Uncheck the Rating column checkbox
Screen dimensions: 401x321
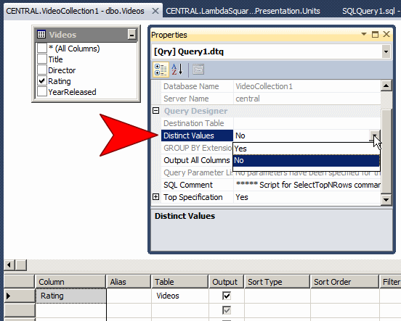tap(42, 81)
